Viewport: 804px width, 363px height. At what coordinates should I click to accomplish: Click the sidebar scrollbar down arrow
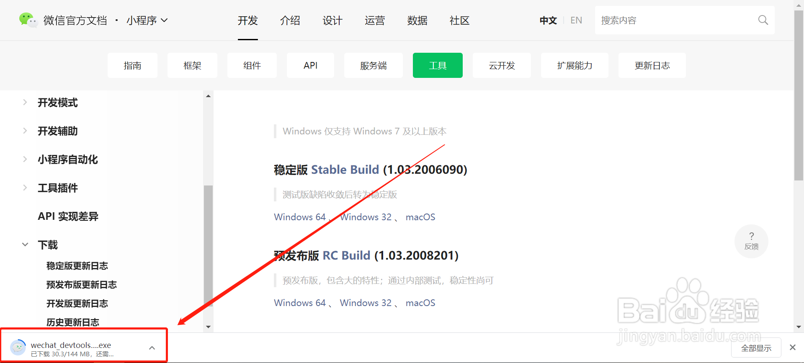208,327
